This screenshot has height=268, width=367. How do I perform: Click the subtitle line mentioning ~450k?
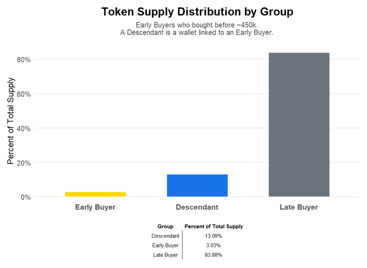(x=197, y=25)
